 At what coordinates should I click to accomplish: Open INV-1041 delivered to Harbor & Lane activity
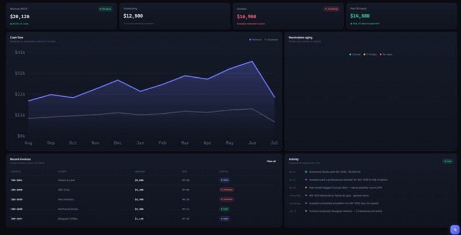(x=339, y=196)
